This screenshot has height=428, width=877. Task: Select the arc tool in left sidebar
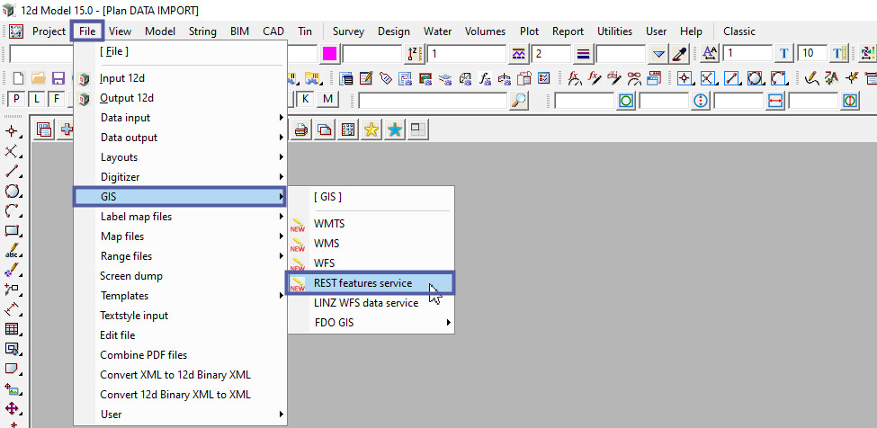[x=12, y=211]
